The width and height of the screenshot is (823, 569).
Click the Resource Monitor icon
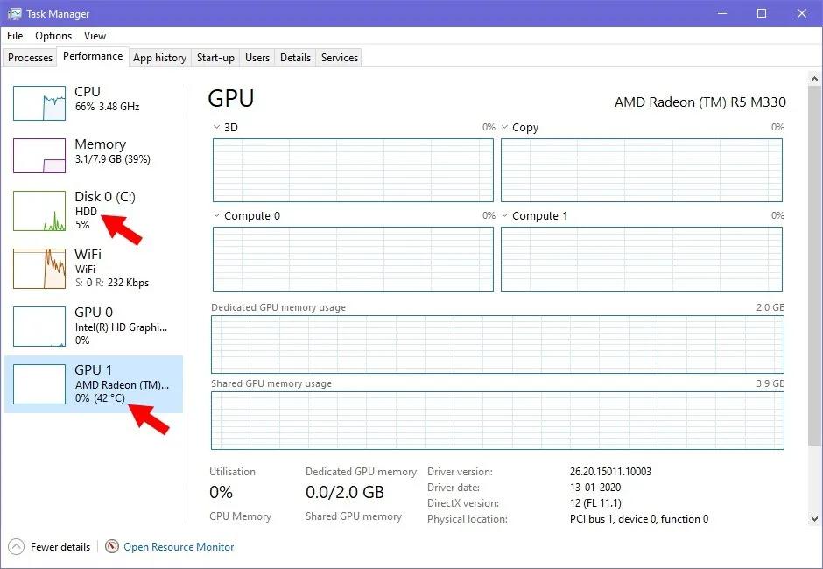(111, 546)
